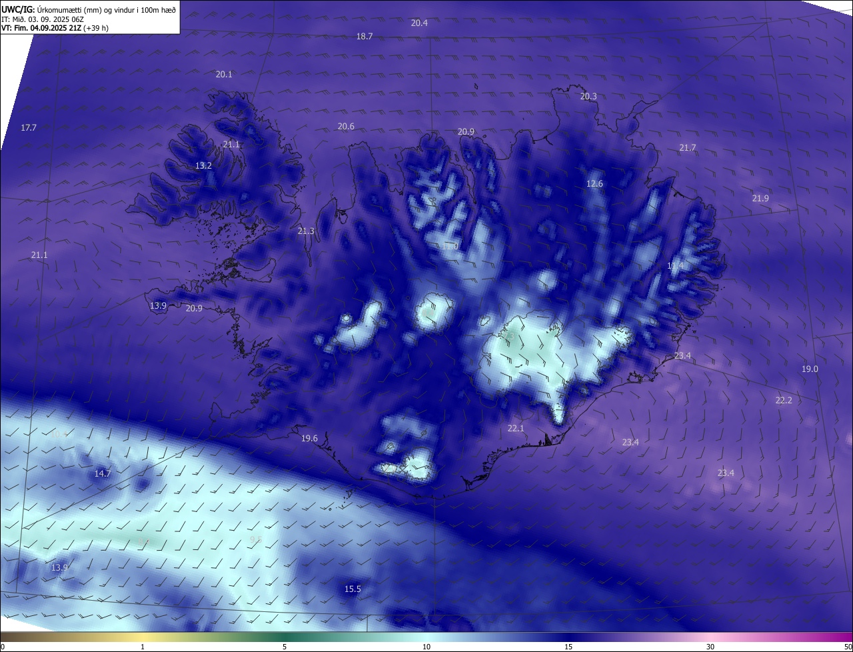Click the colorbar tick label 5

[x=285, y=647]
